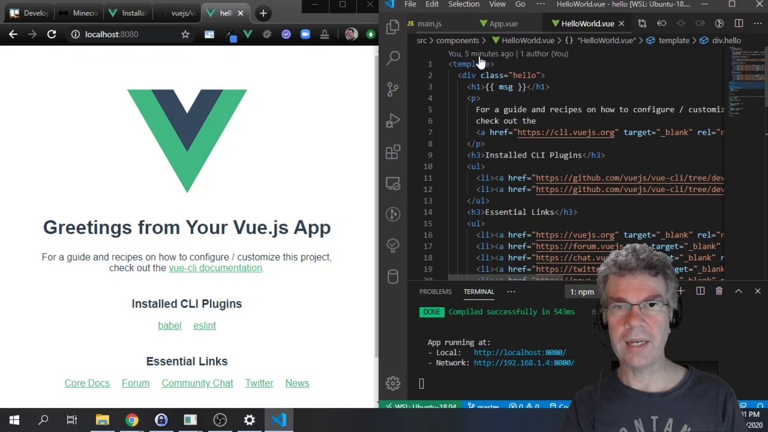The width and height of the screenshot is (768, 432).
Task: Open the eslint plugin link
Action: [x=205, y=325]
